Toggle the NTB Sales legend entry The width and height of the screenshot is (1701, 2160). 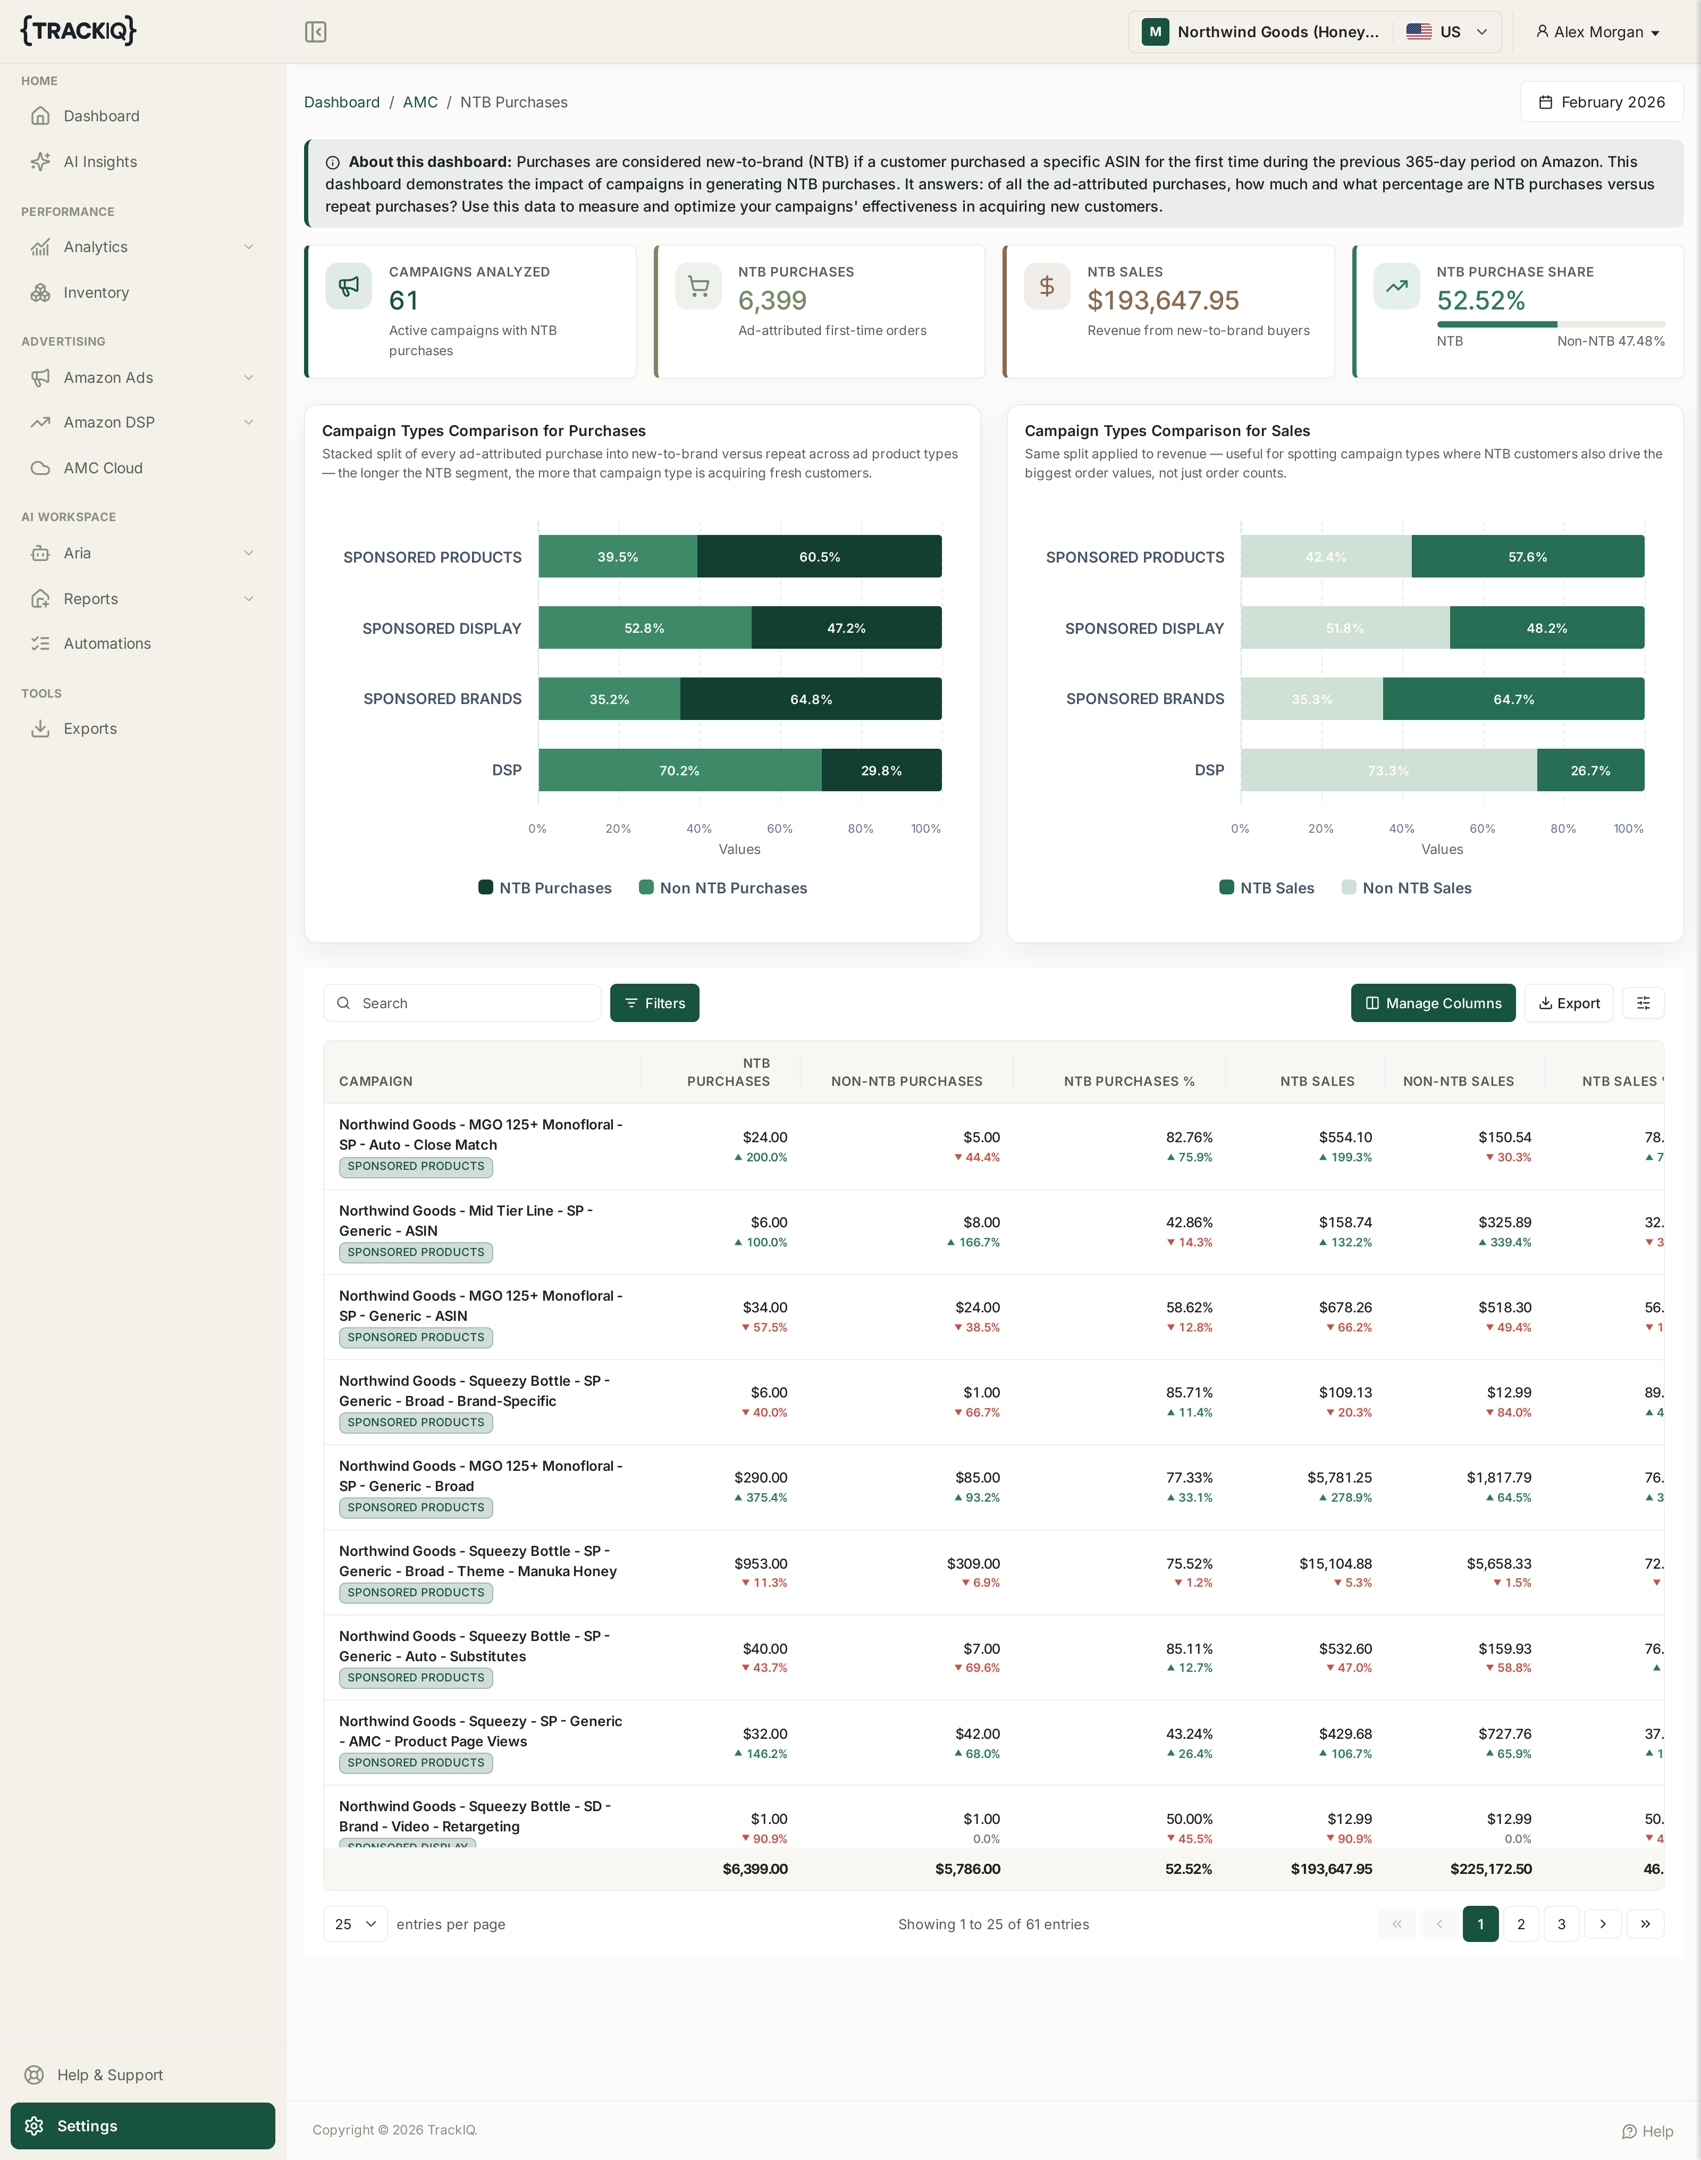(x=1267, y=888)
